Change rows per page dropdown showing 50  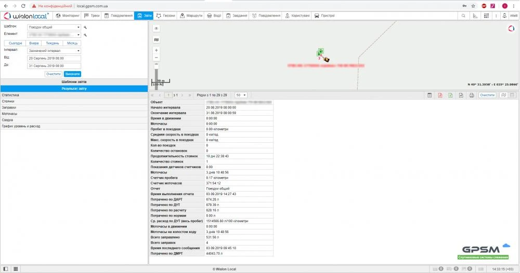pyautogui.click(x=241, y=95)
